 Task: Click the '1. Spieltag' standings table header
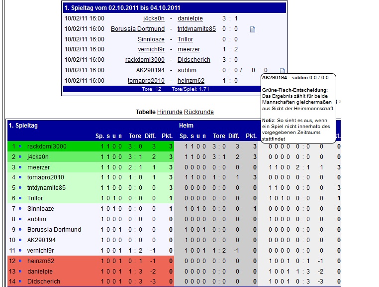(23, 126)
